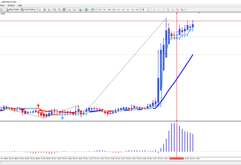Open the Tools menu
The width and height of the screenshot is (241, 165).
click(2, 5)
